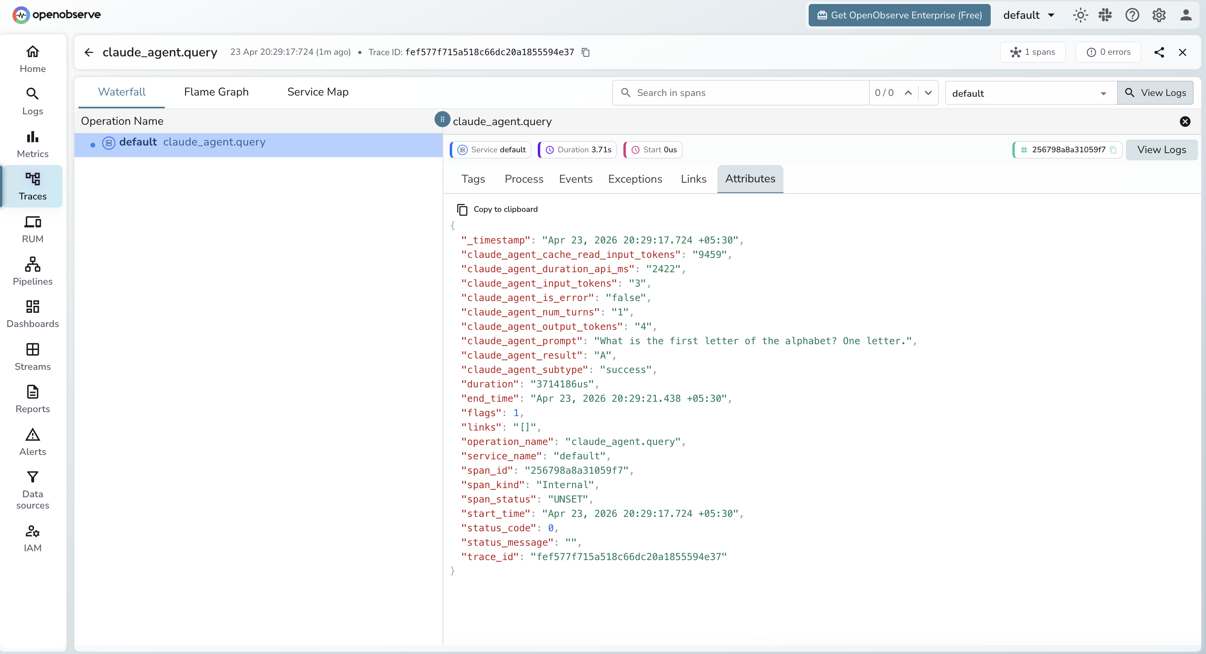Click the Get OpenObserve Enterprise button

point(899,15)
